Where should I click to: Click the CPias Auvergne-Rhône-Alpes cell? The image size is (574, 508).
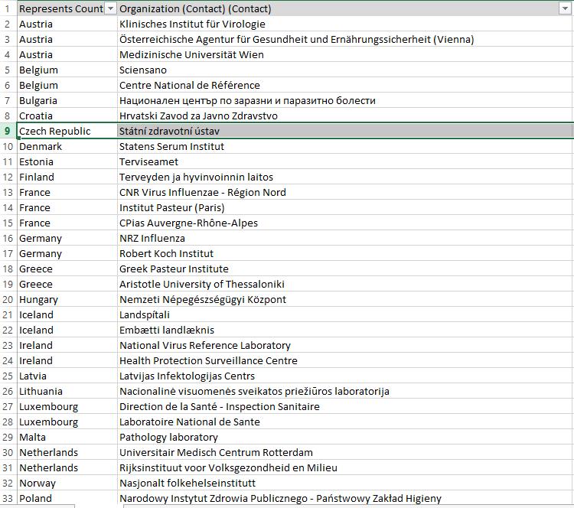(x=345, y=223)
